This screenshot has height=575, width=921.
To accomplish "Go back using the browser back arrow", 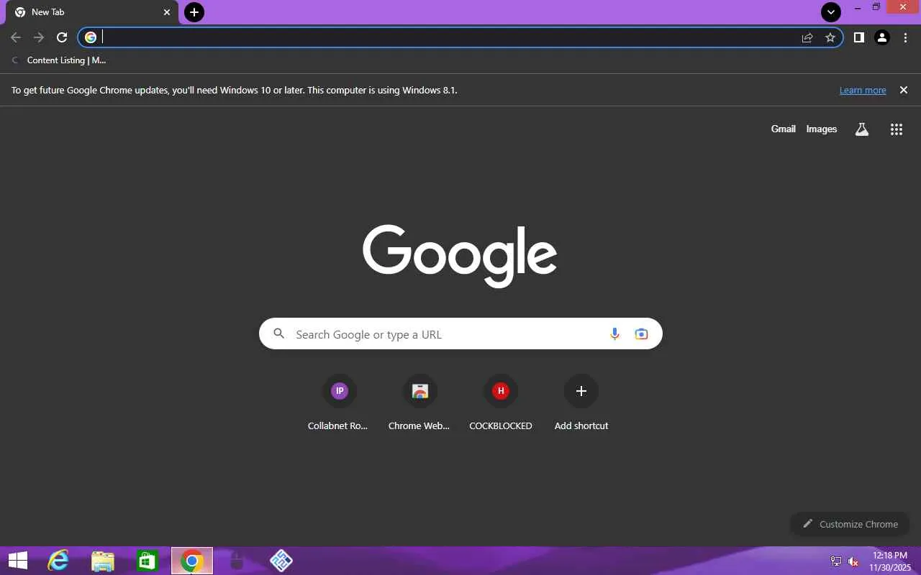I will tap(16, 37).
